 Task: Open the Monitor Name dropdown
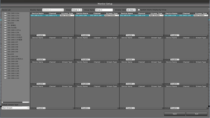tap(53, 10)
